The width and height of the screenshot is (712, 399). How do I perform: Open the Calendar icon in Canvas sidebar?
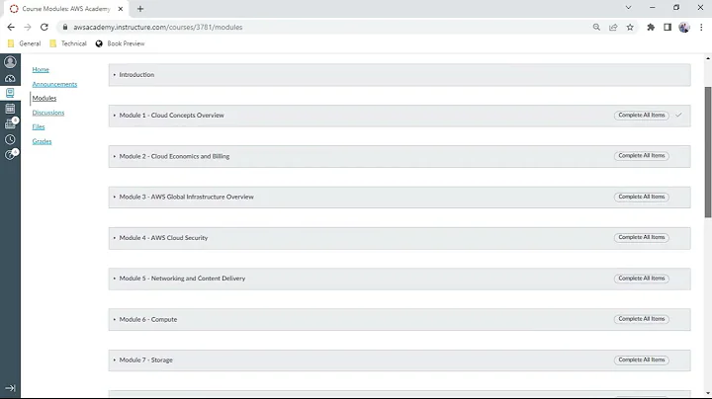pos(10,109)
